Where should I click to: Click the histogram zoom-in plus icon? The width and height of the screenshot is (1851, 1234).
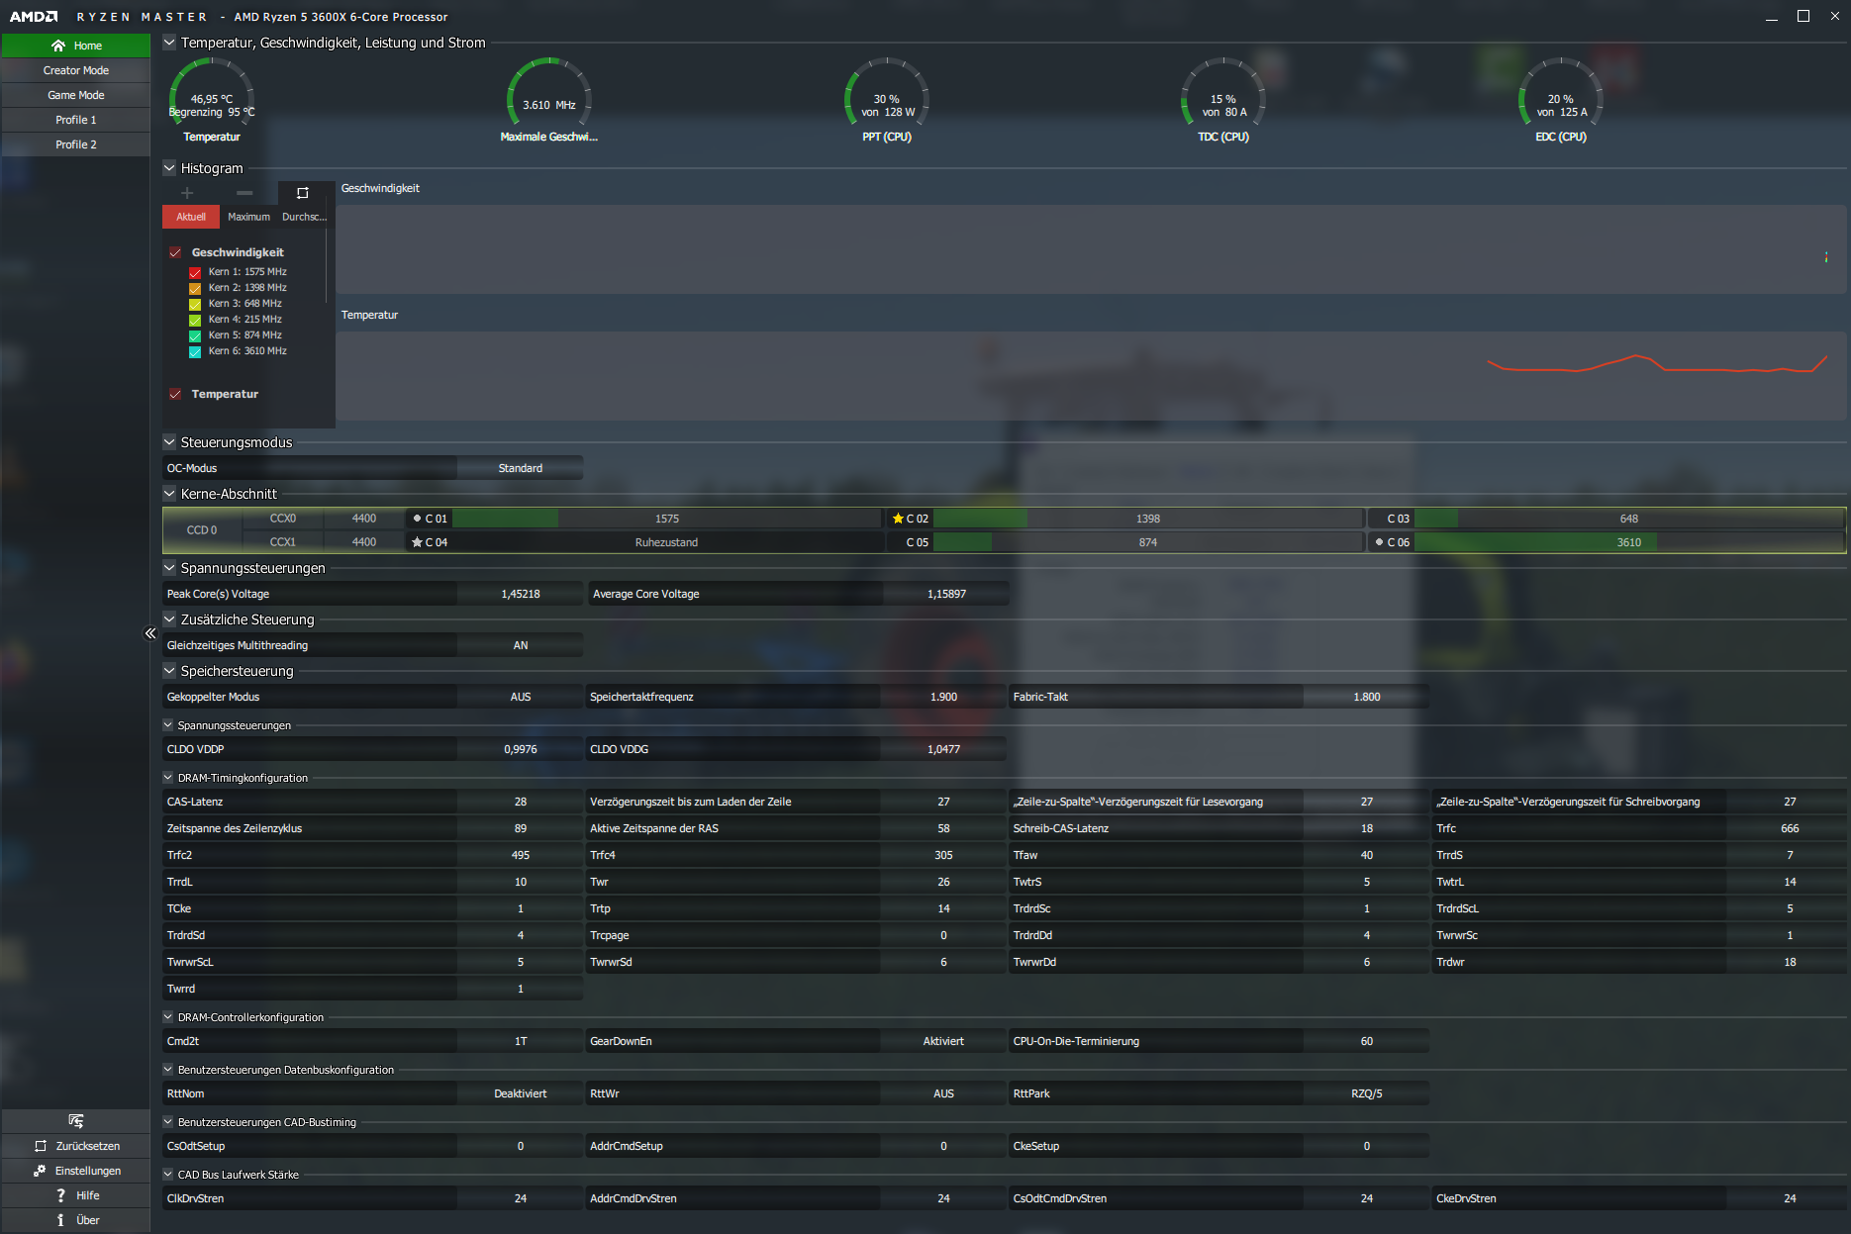187,193
